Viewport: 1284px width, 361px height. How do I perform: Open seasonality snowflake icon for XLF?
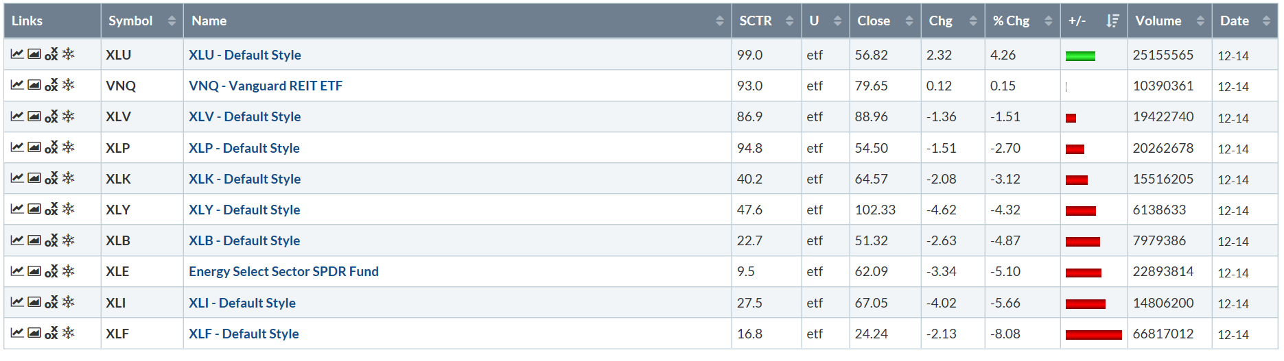[69, 333]
